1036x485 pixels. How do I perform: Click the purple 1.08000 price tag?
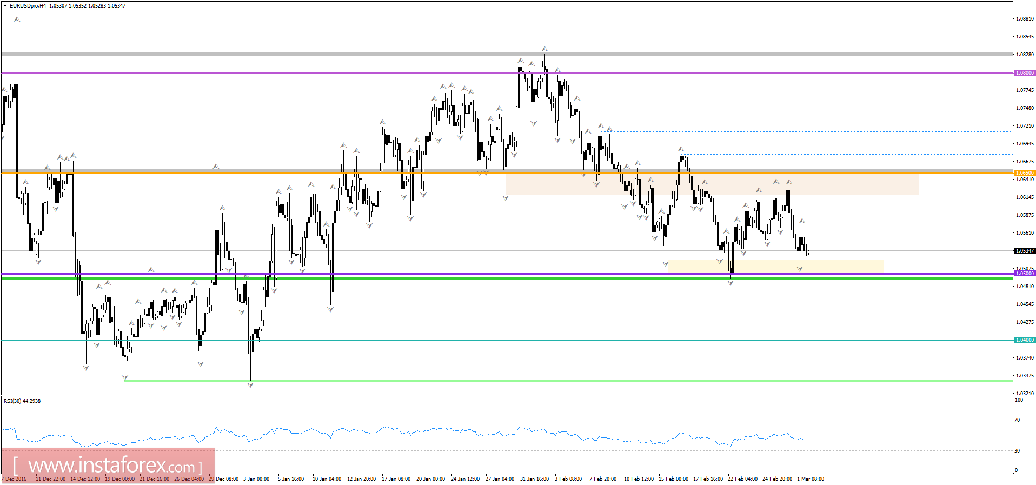(1025, 73)
